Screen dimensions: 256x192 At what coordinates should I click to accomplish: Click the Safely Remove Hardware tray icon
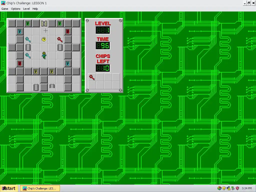233,188
